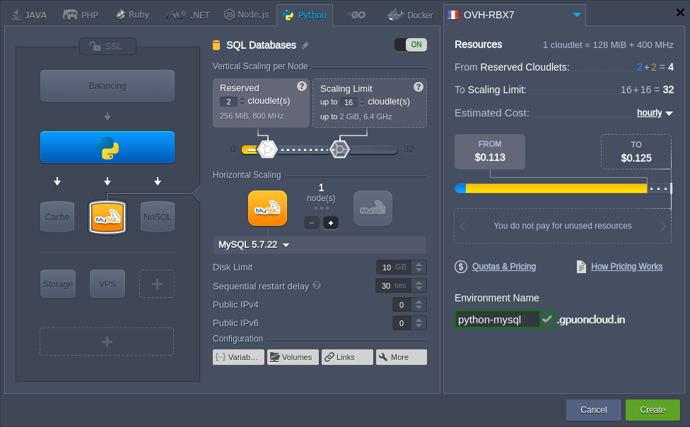The width and height of the screenshot is (690, 427).
Task: Click the Cache node block
Action: click(57, 217)
